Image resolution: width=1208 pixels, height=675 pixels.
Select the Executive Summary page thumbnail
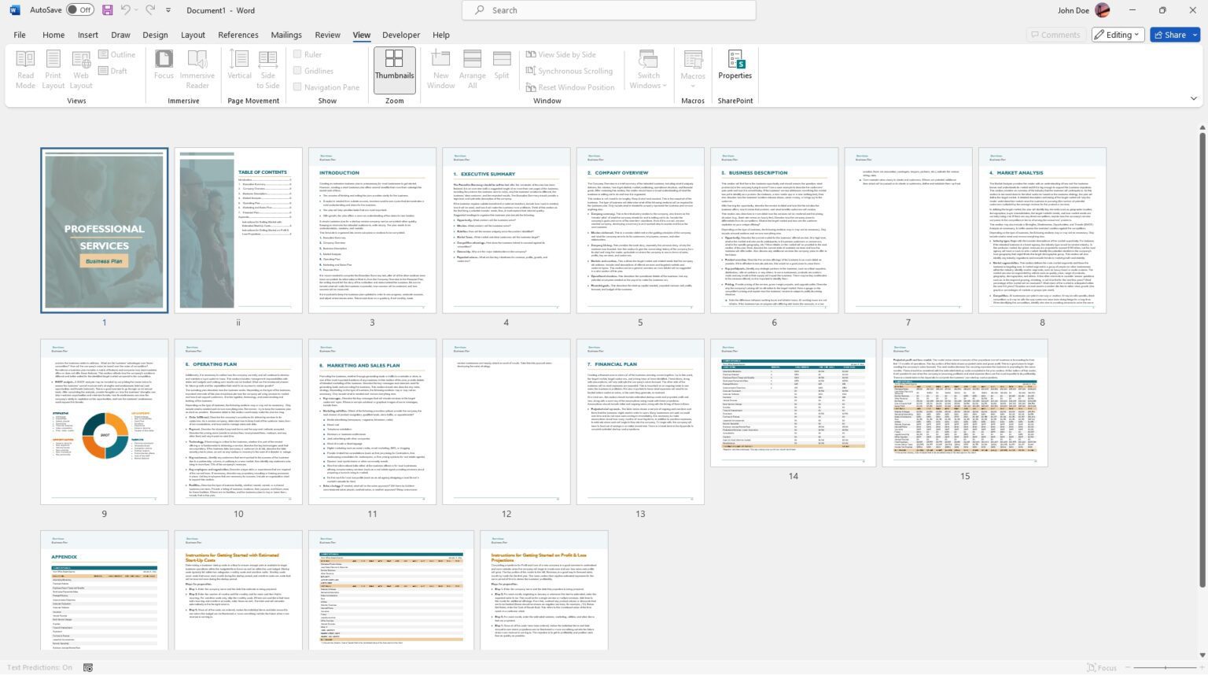(506, 230)
